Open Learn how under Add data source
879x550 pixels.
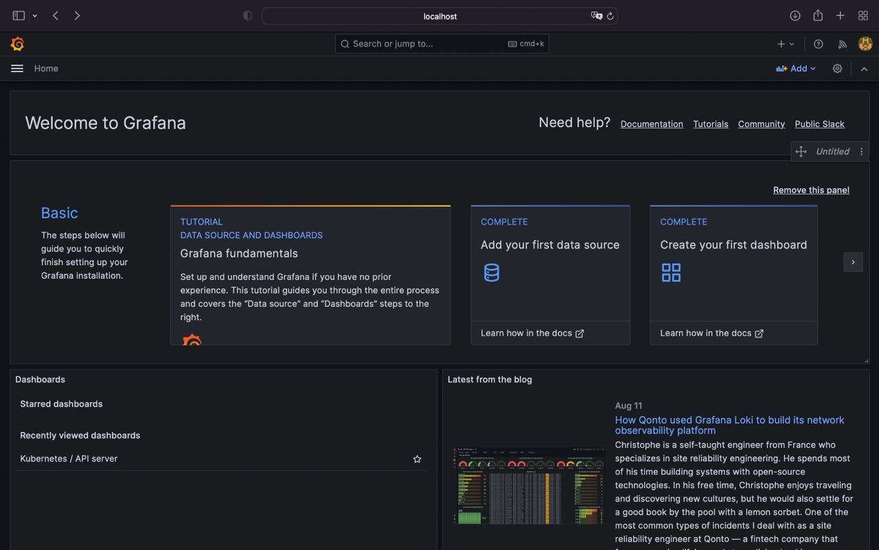coord(532,333)
